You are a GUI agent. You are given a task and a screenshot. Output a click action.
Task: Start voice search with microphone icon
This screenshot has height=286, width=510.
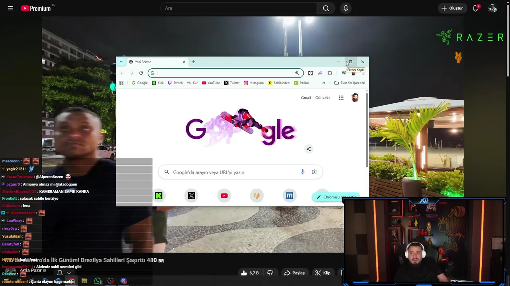(x=346, y=8)
